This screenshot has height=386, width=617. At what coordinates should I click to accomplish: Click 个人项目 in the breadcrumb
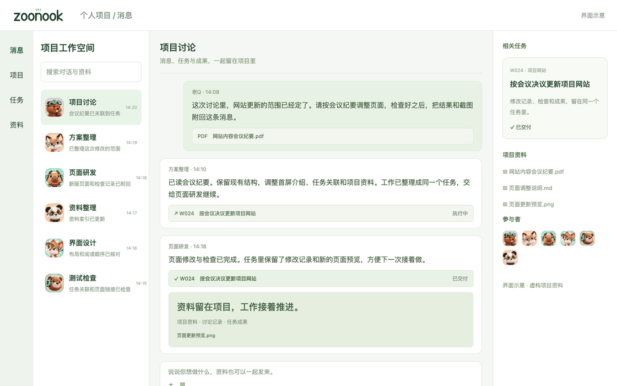(95, 15)
